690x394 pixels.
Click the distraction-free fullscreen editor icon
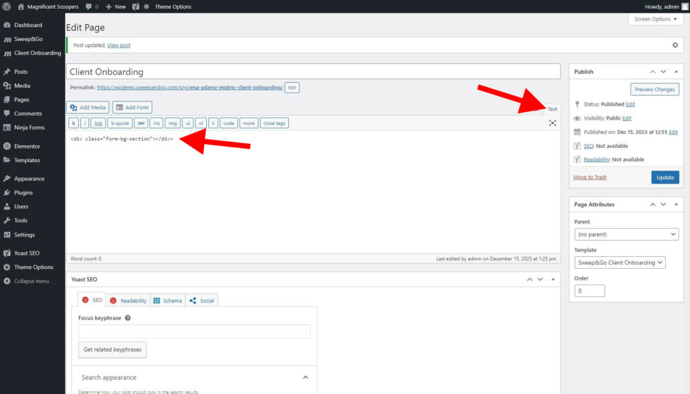click(553, 123)
